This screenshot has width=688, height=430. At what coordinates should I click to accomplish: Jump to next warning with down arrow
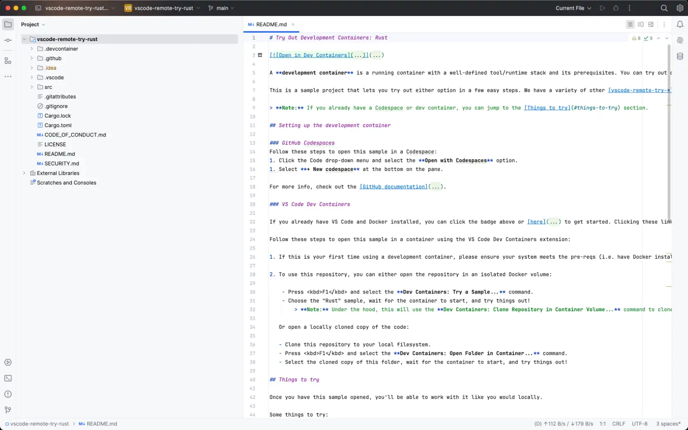point(667,39)
